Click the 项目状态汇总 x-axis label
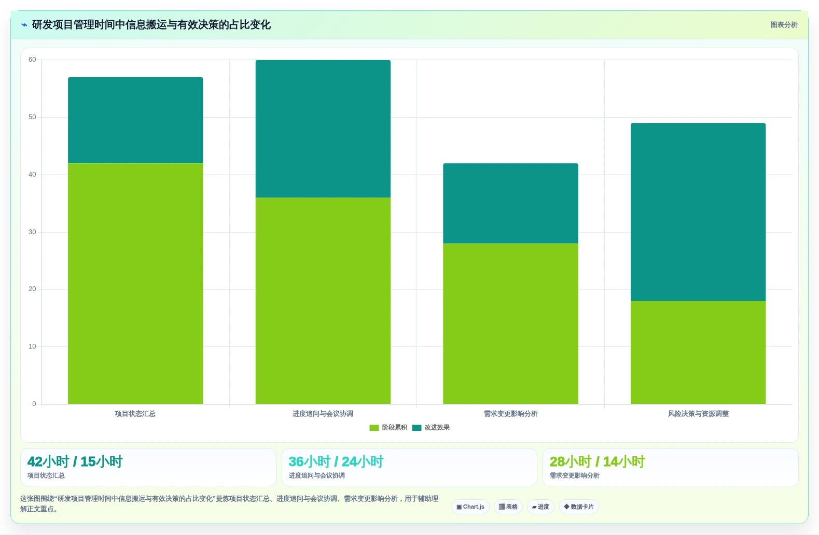Image resolution: width=819 pixels, height=535 pixels. tap(135, 414)
